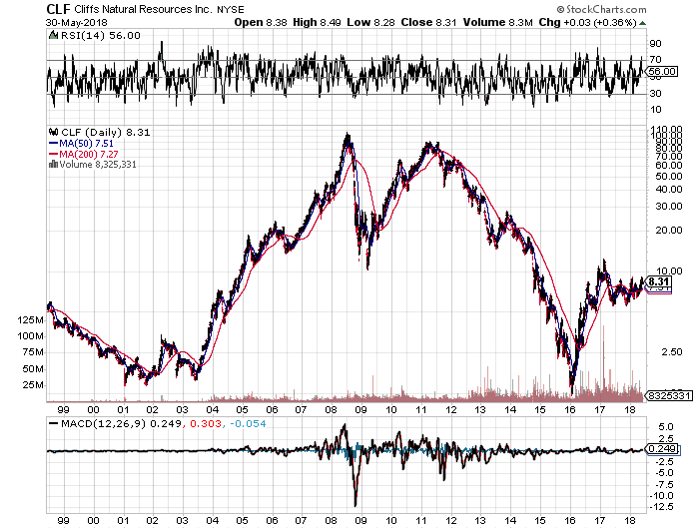Viewport: 699px width, 529px height.
Task: Click the Chg +0.03 (+0.36%) value
Action: click(587, 22)
